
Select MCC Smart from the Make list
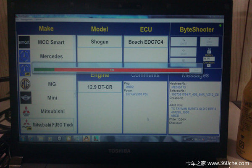[51, 42]
